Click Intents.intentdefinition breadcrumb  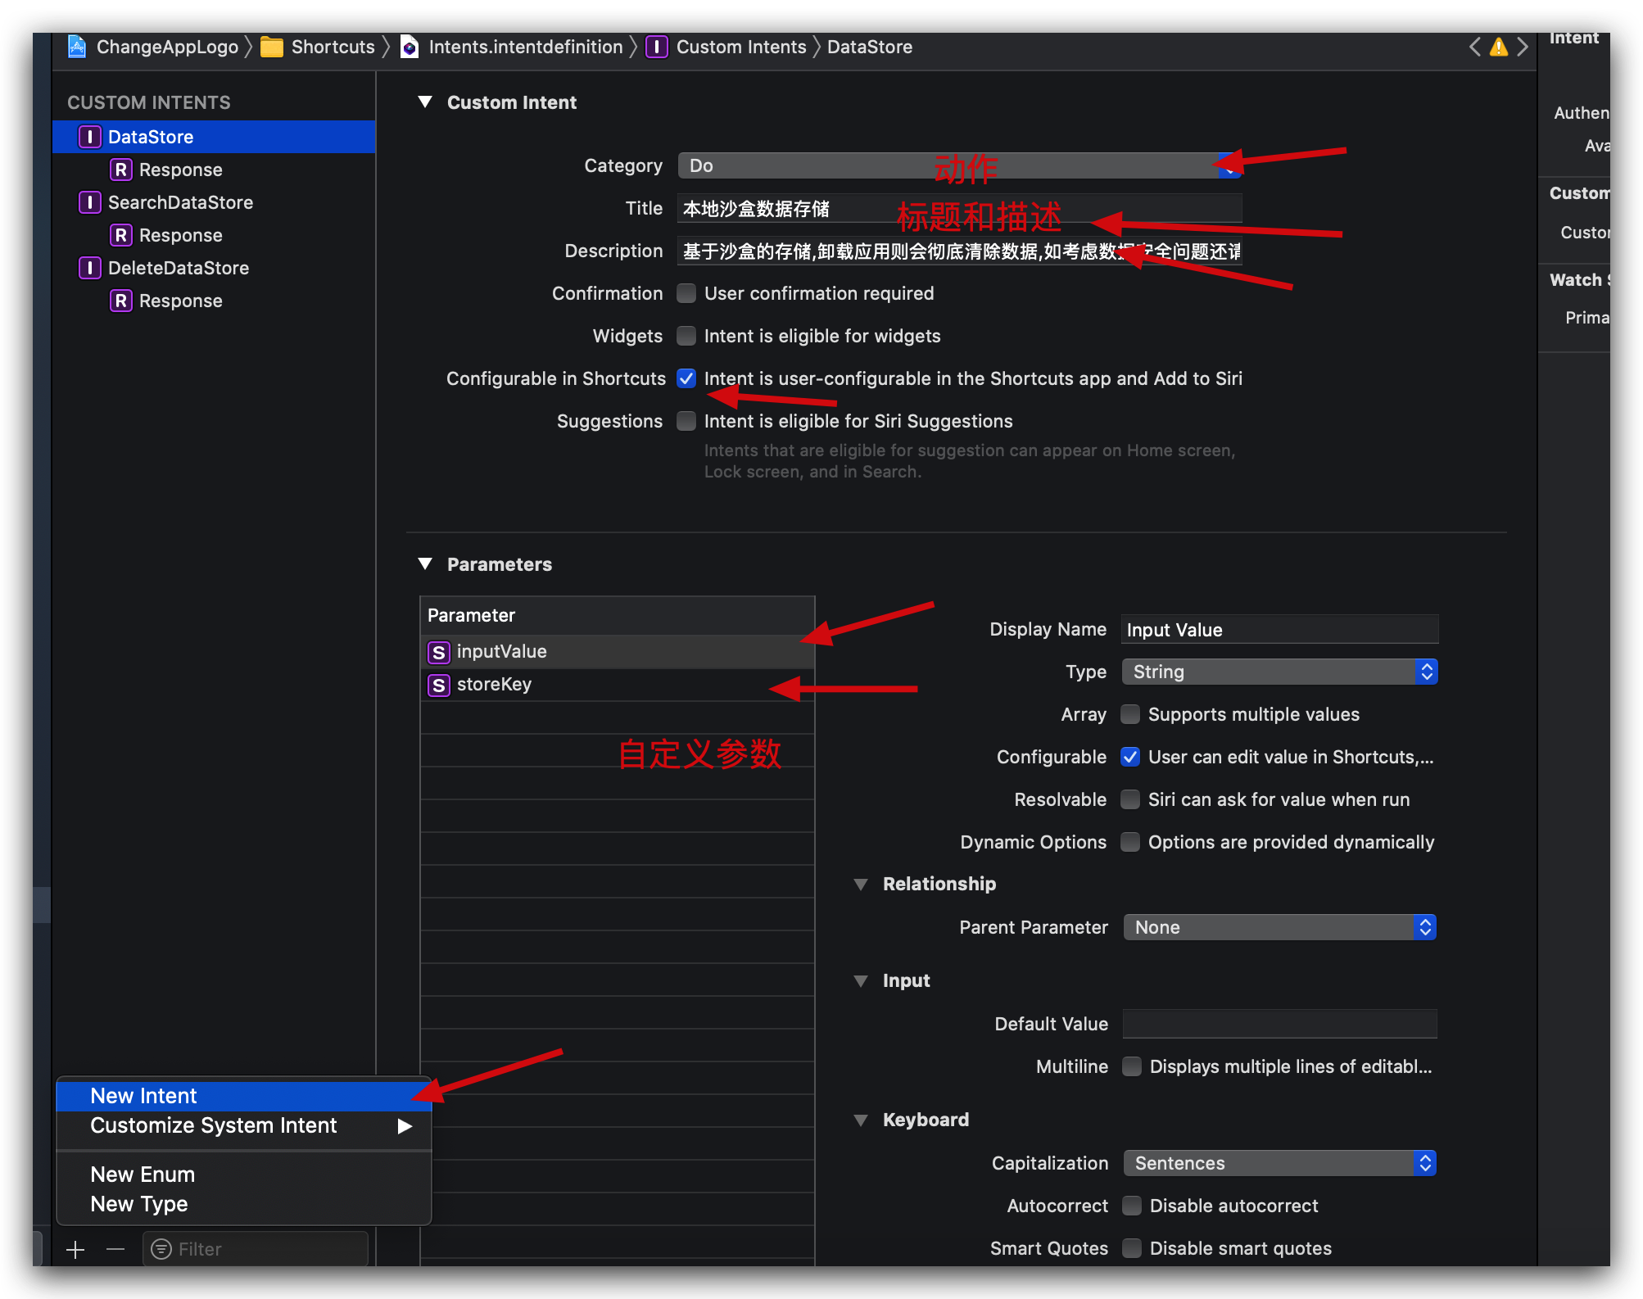525,48
